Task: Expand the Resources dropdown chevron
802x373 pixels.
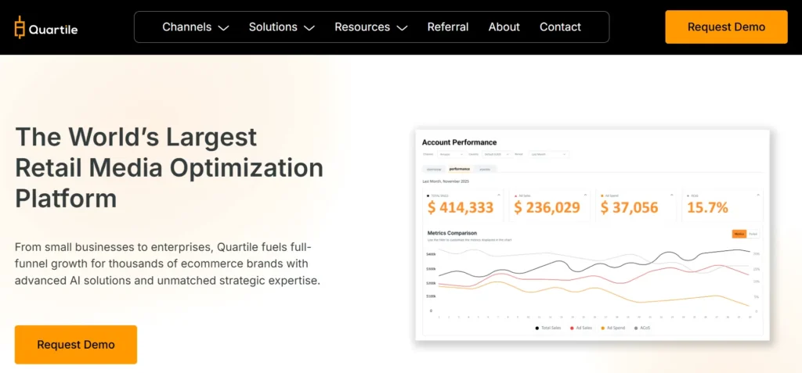Action: click(x=402, y=27)
